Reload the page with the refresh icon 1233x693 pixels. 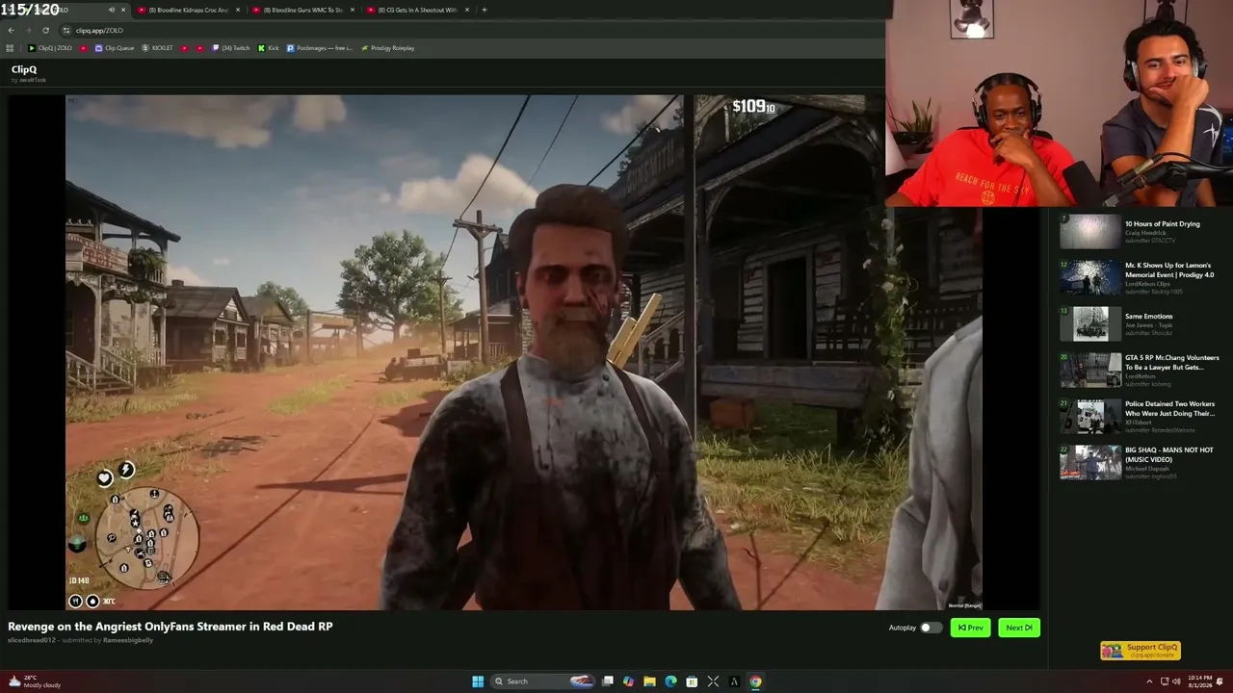[x=45, y=30]
